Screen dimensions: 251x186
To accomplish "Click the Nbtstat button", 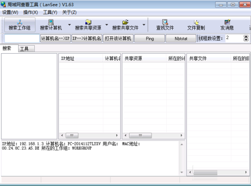I will pyautogui.click(x=181, y=39).
